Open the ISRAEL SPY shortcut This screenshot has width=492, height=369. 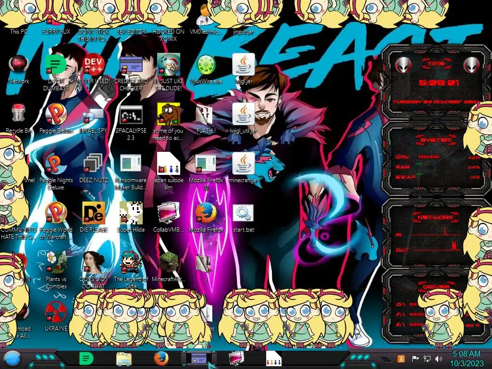point(94,121)
